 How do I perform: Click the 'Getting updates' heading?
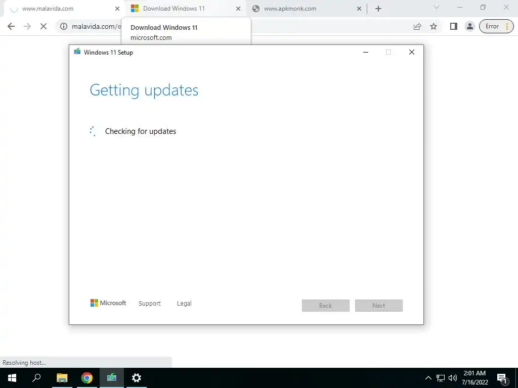coord(144,90)
